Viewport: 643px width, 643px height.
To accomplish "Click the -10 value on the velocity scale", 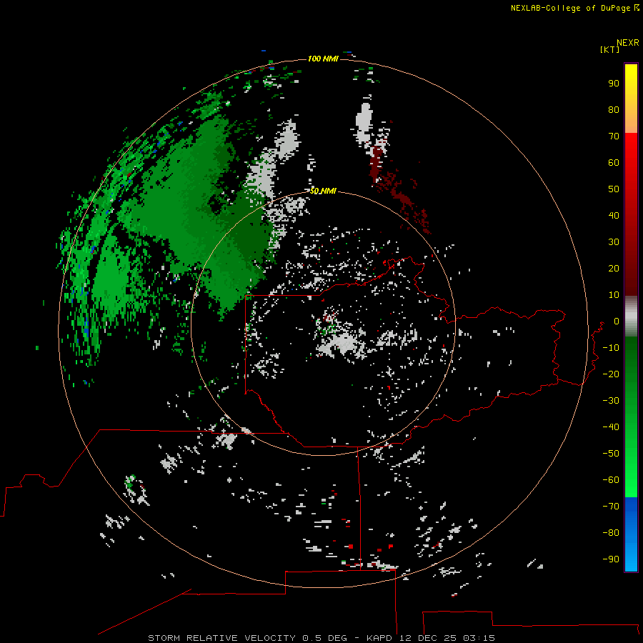I will pyautogui.click(x=611, y=348).
